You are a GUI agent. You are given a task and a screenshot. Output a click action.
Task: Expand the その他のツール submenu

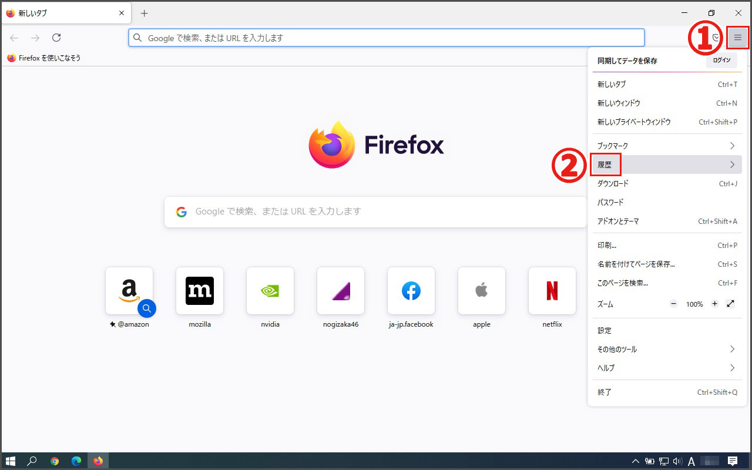point(667,349)
